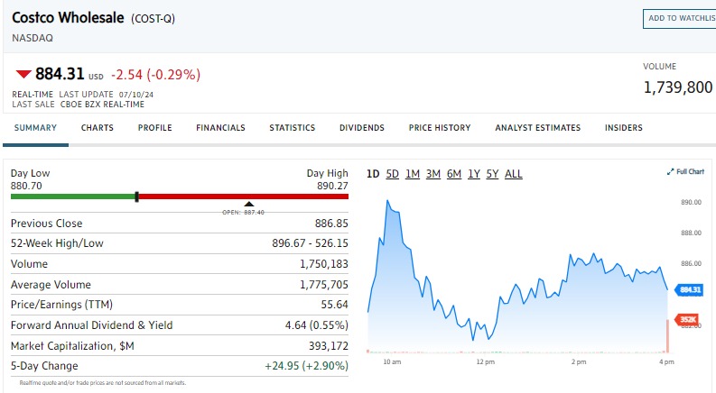Open the Profile tab
The image size is (716, 393).
pyautogui.click(x=154, y=128)
